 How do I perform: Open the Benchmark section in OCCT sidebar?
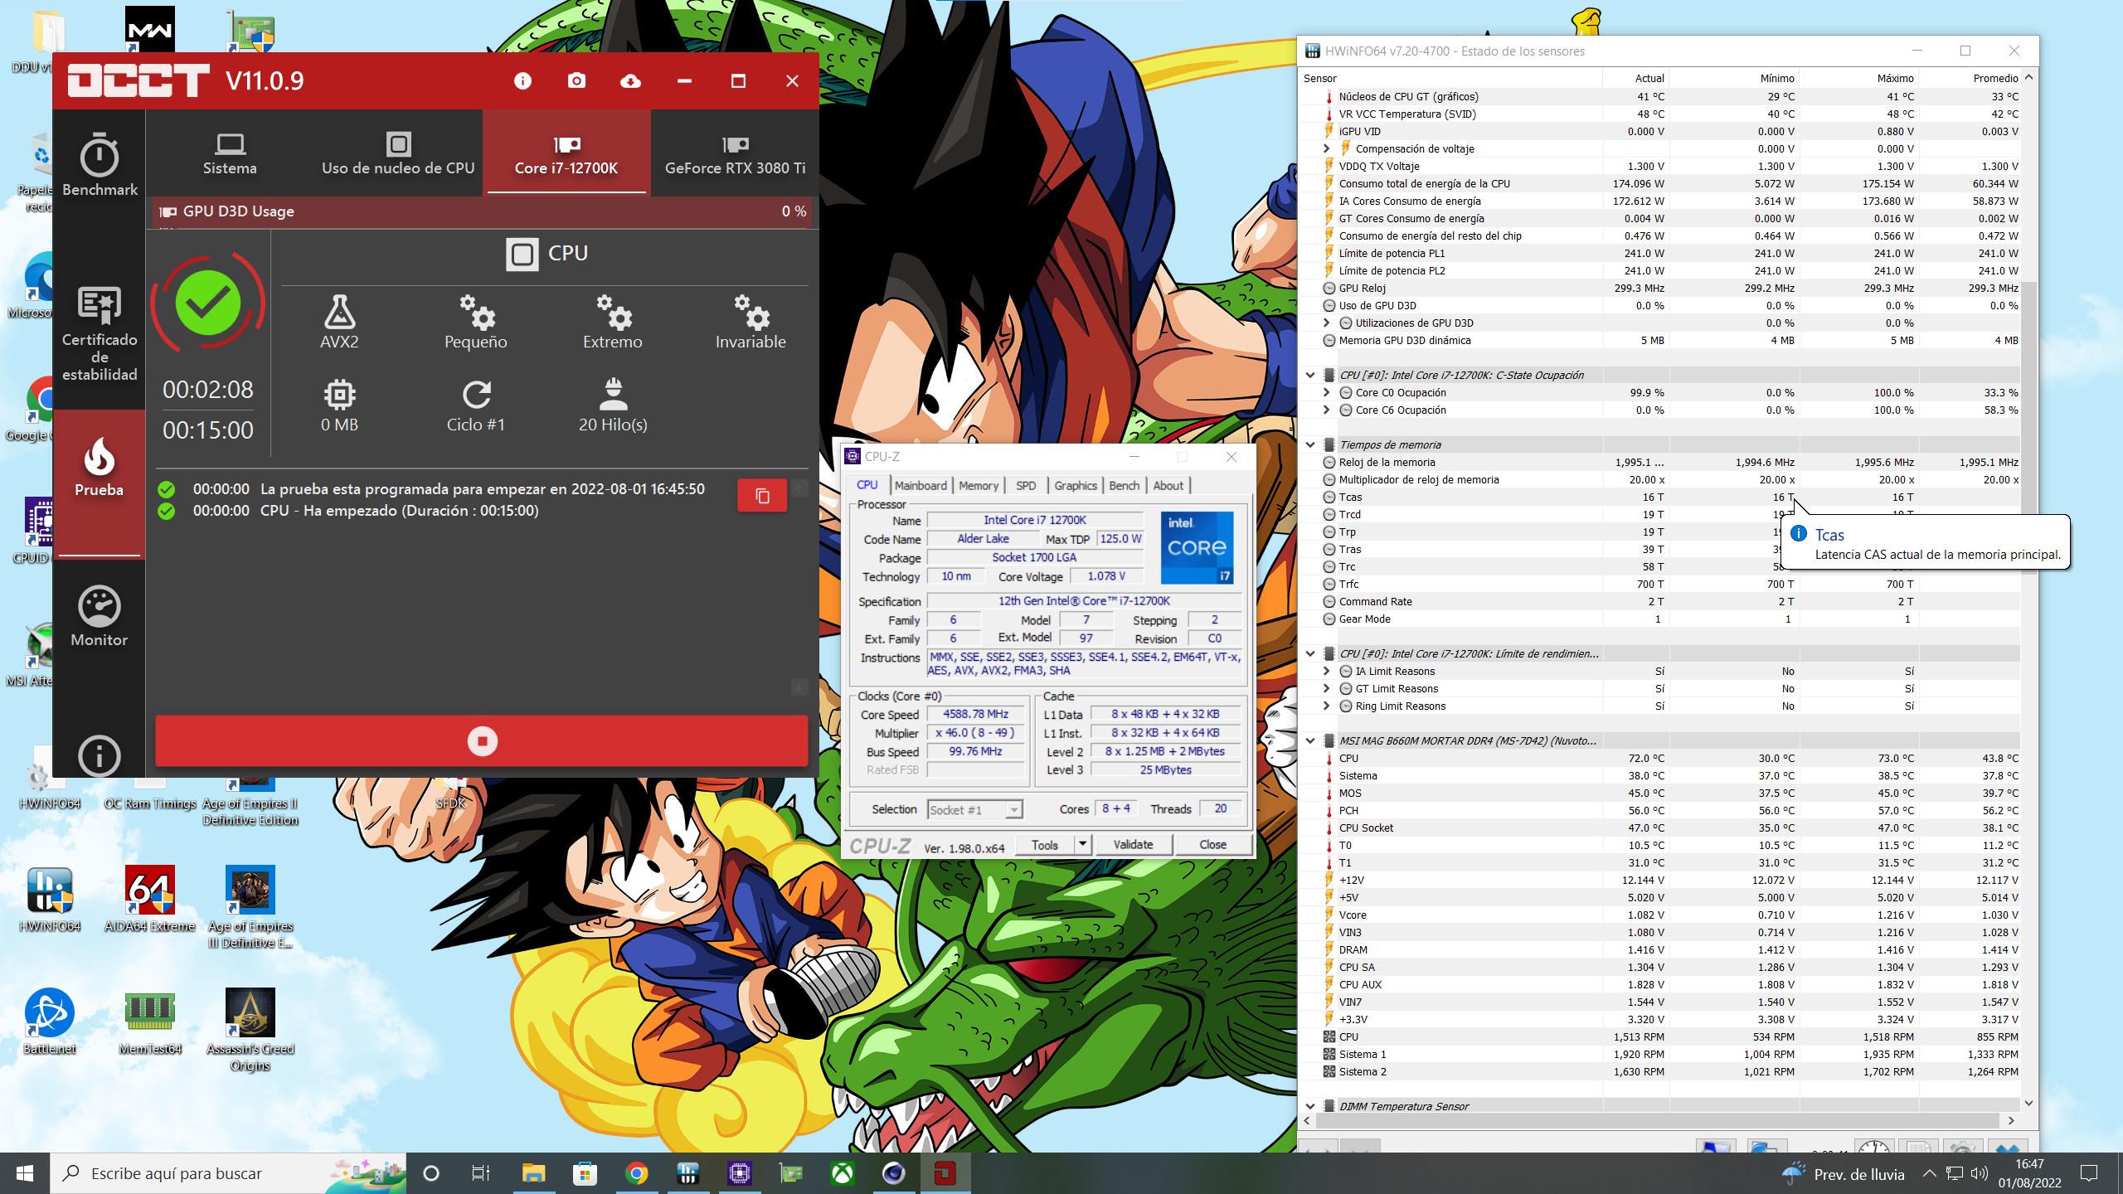point(100,164)
